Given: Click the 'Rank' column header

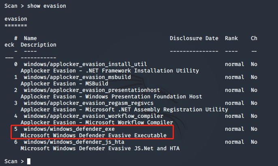Looking at the screenshot, I should coord(231,38).
